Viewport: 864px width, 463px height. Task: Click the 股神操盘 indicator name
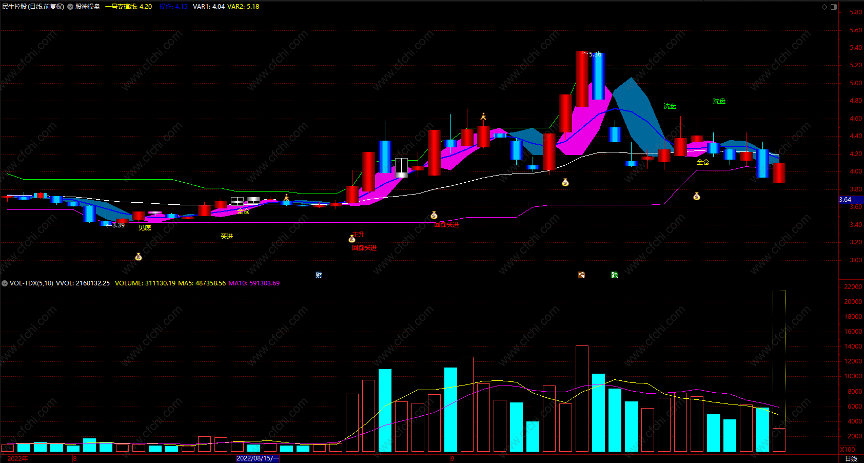[x=88, y=7]
